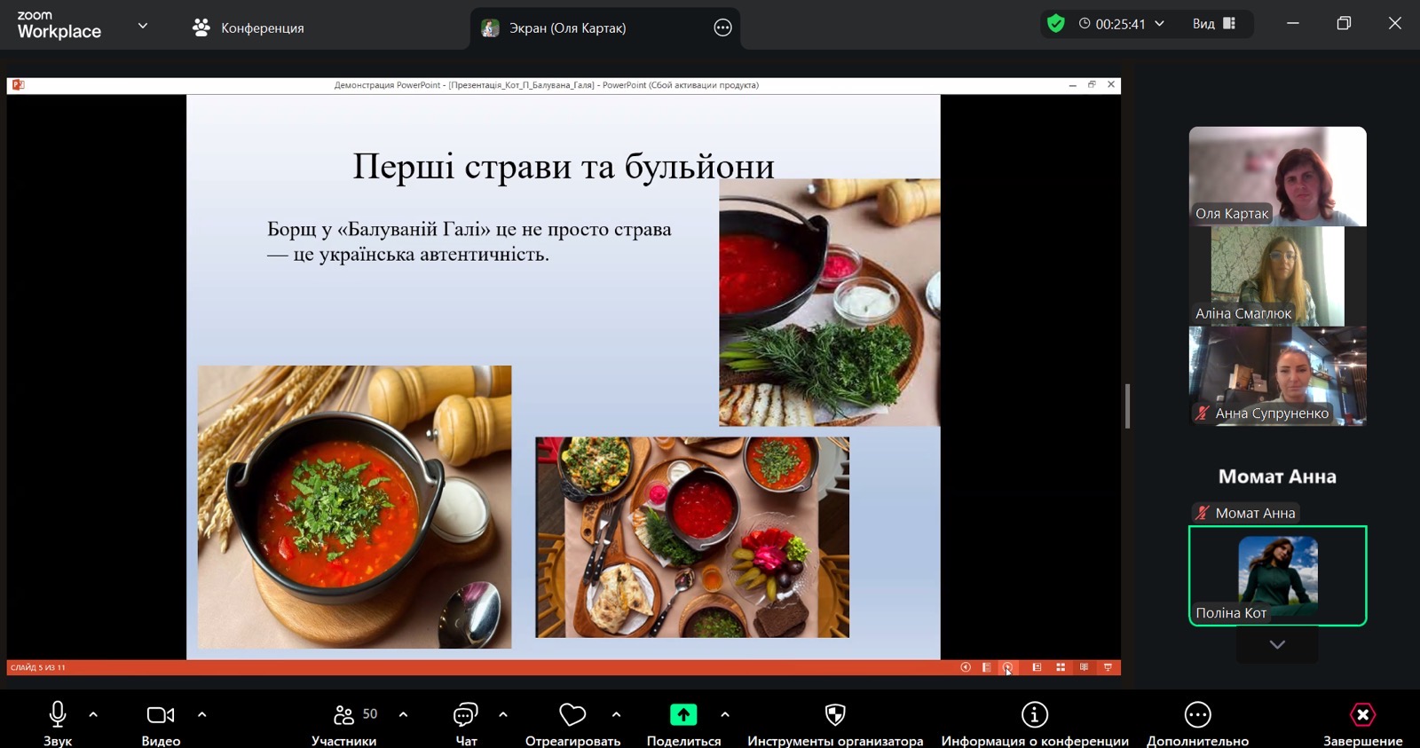The height and width of the screenshot is (748, 1420).
Task: Open the Вид view layout button
Action: [1213, 24]
